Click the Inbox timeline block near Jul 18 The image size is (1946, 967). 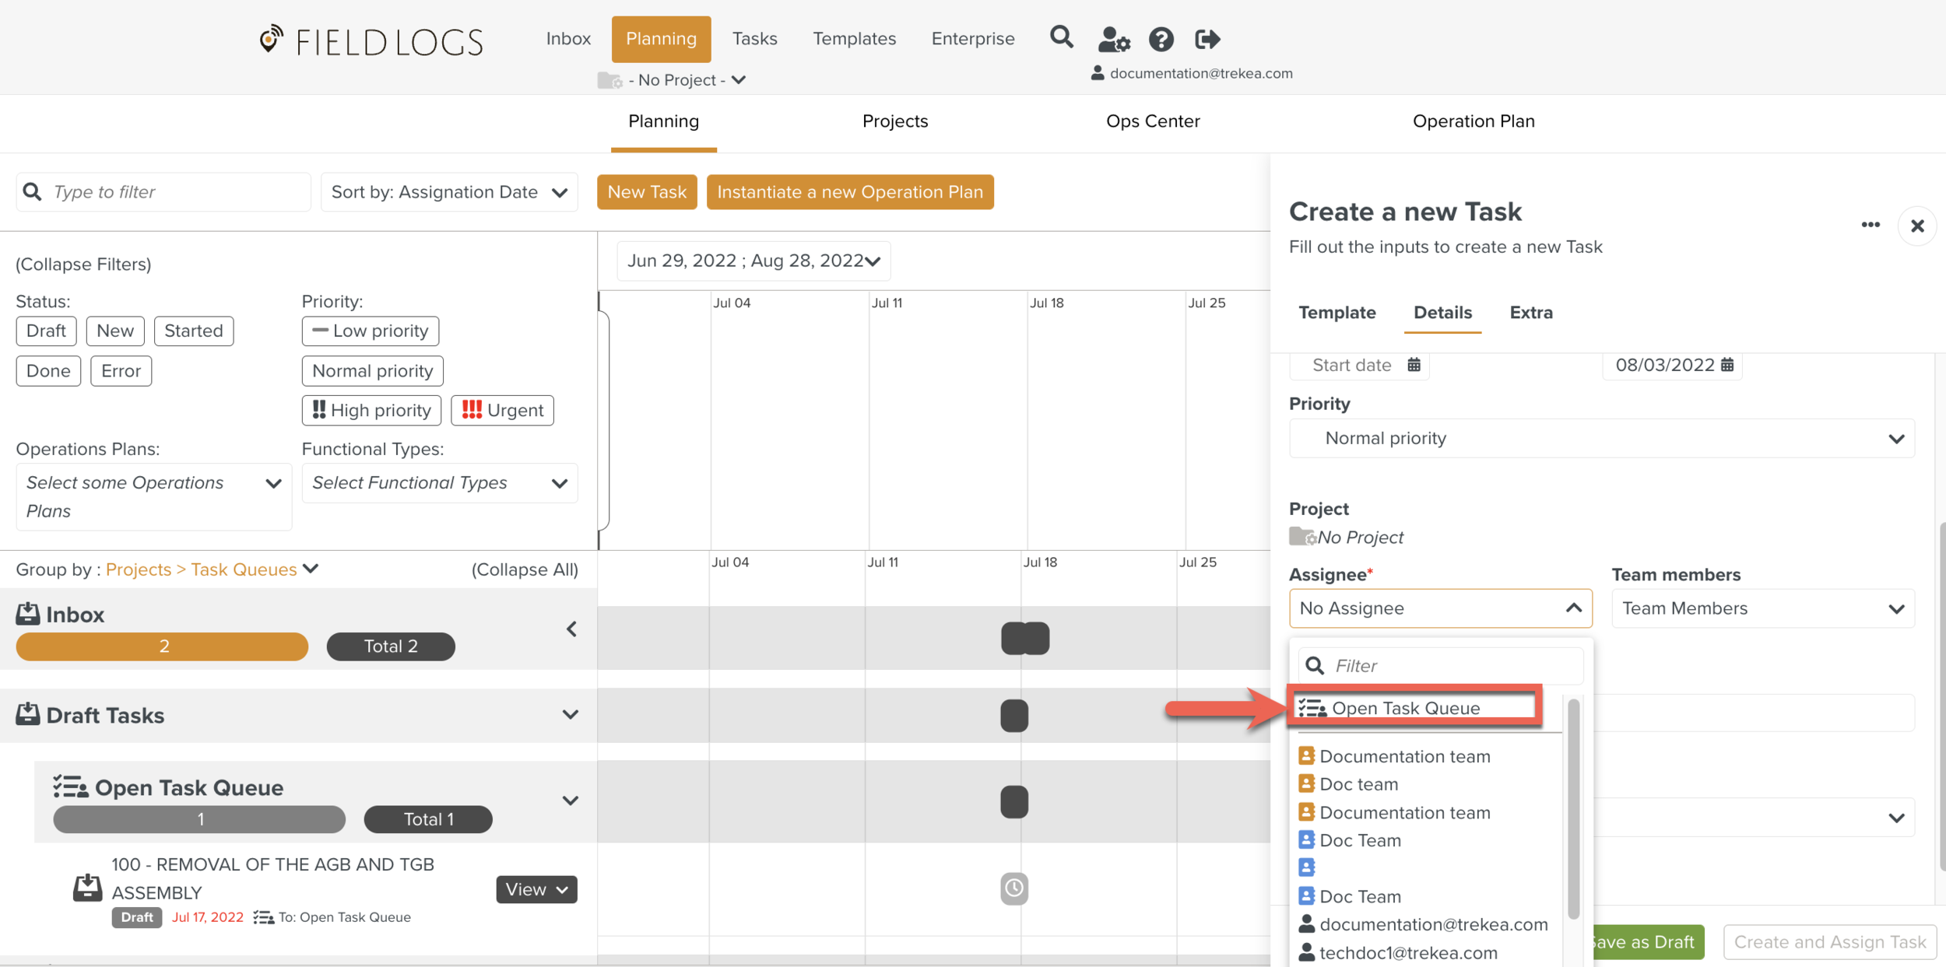pyautogui.click(x=1024, y=638)
